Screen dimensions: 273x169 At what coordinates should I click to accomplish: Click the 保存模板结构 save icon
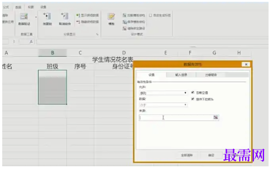tap(124, 22)
